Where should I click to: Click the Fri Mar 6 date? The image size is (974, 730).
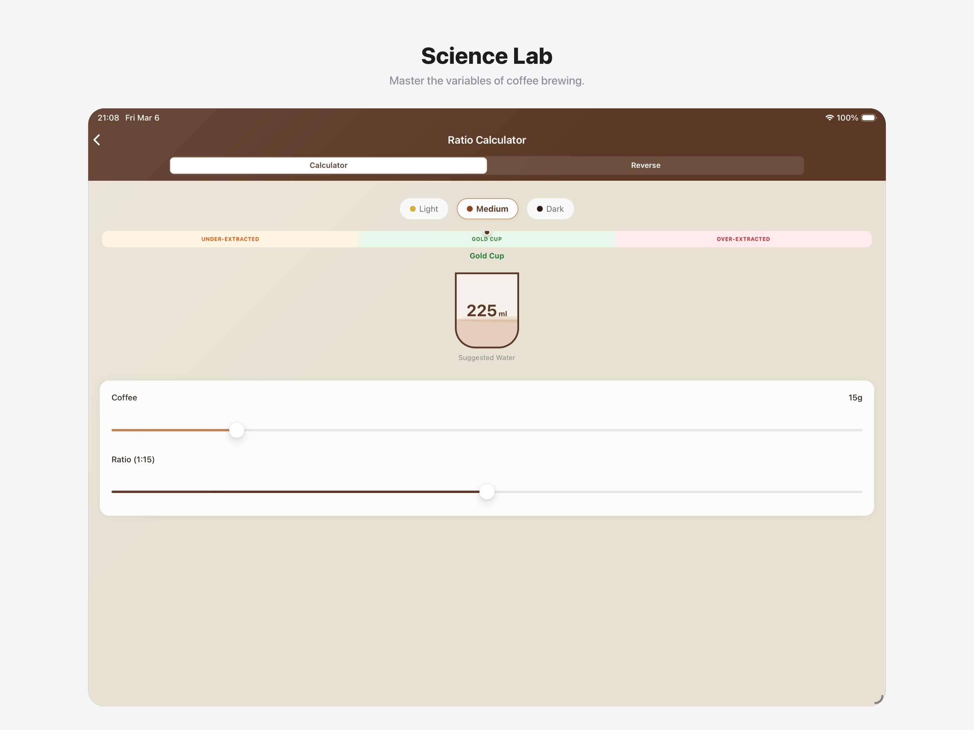(x=142, y=118)
